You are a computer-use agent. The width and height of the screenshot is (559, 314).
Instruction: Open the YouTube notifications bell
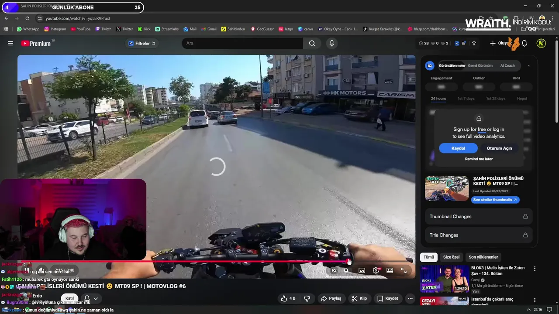click(524, 43)
